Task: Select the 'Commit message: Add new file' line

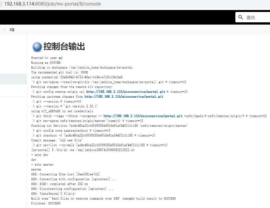Action: 57,140
